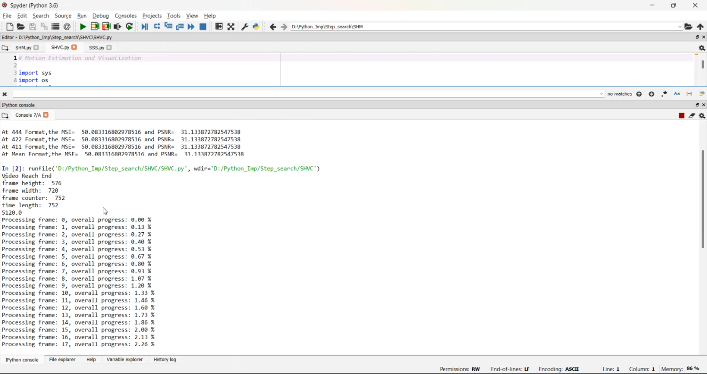Interrupt the kernel with the red stop square
707x374 pixels.
[x=682, y=115]
